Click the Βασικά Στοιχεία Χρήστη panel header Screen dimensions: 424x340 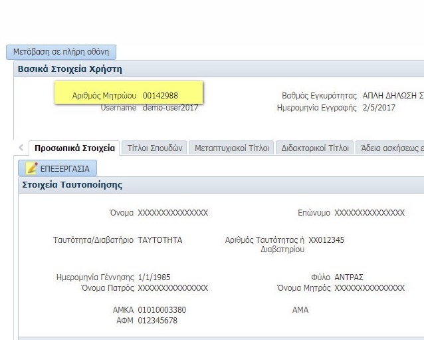coord(219,69)
